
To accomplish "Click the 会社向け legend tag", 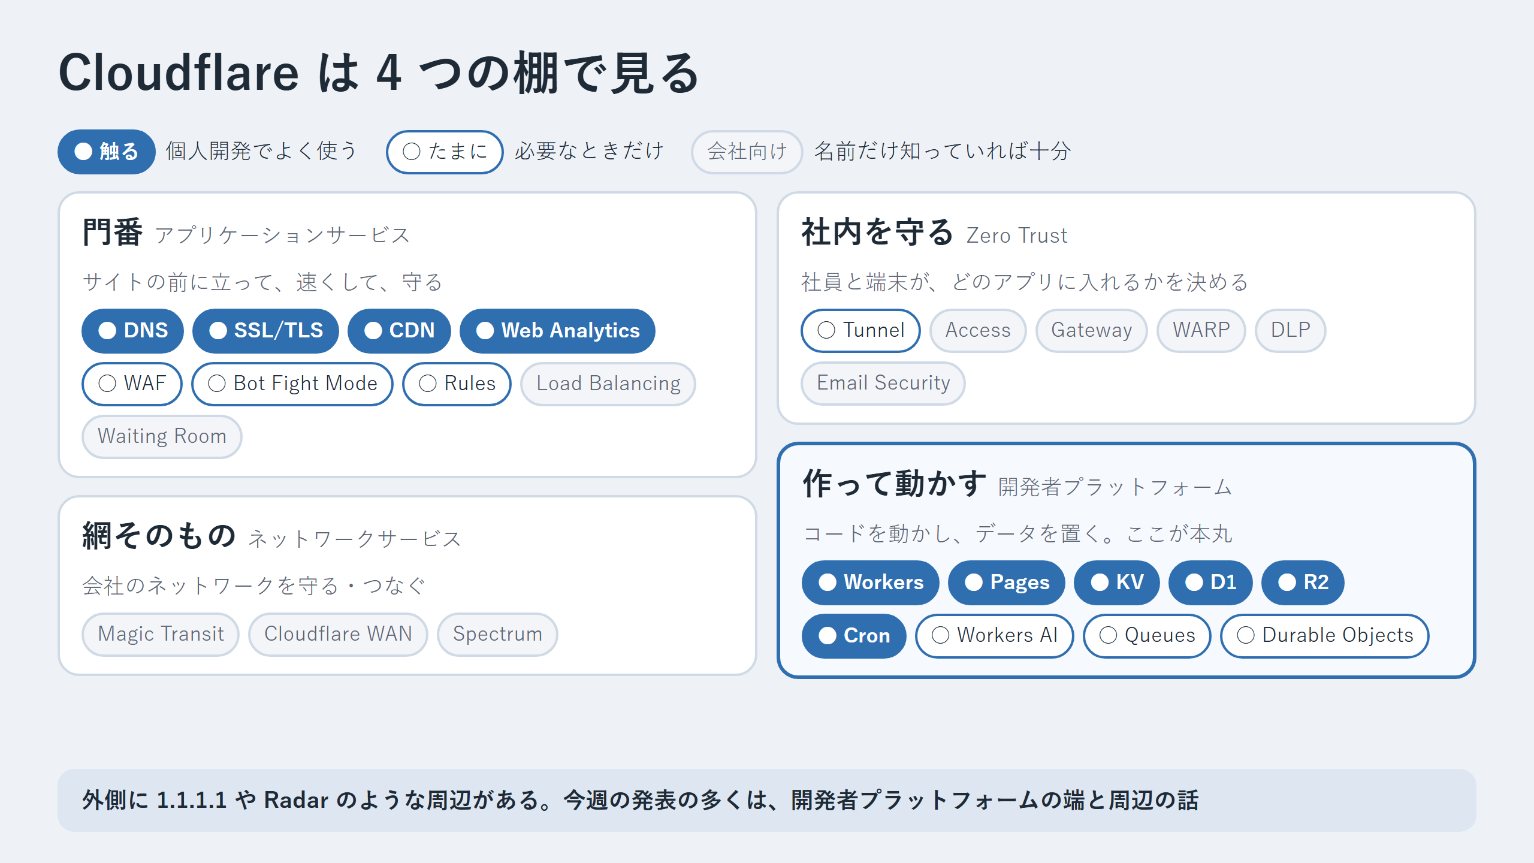I will pyautogui.click(x=747, y=152).
